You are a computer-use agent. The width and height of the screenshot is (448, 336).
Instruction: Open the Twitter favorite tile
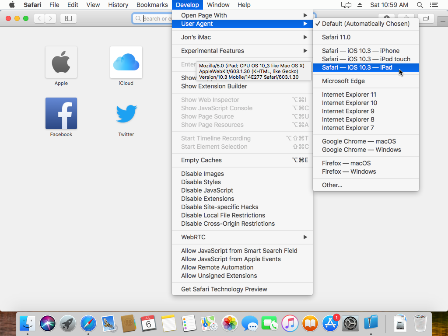(126, 113)
